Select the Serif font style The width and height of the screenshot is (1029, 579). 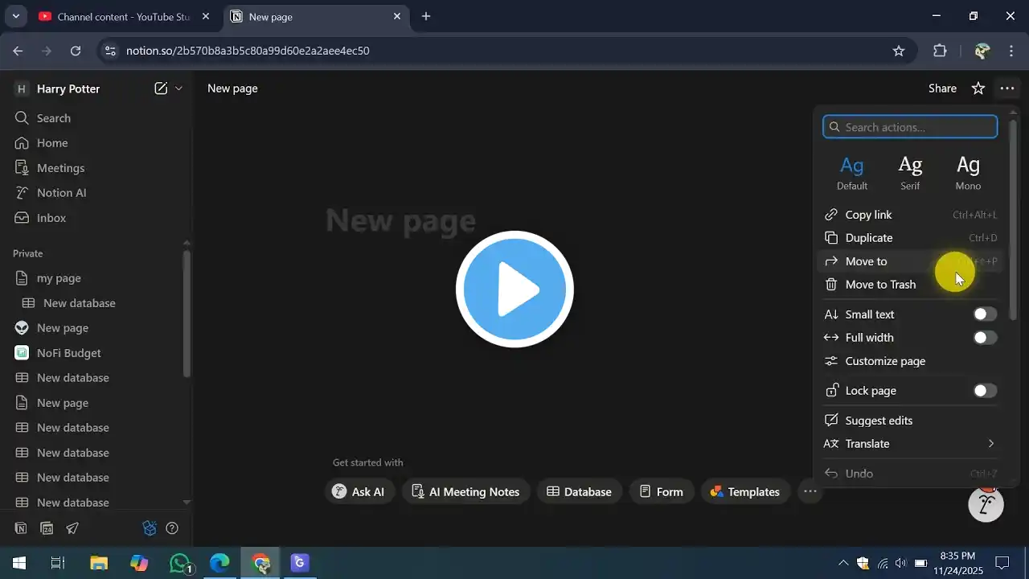click(910, 173)
